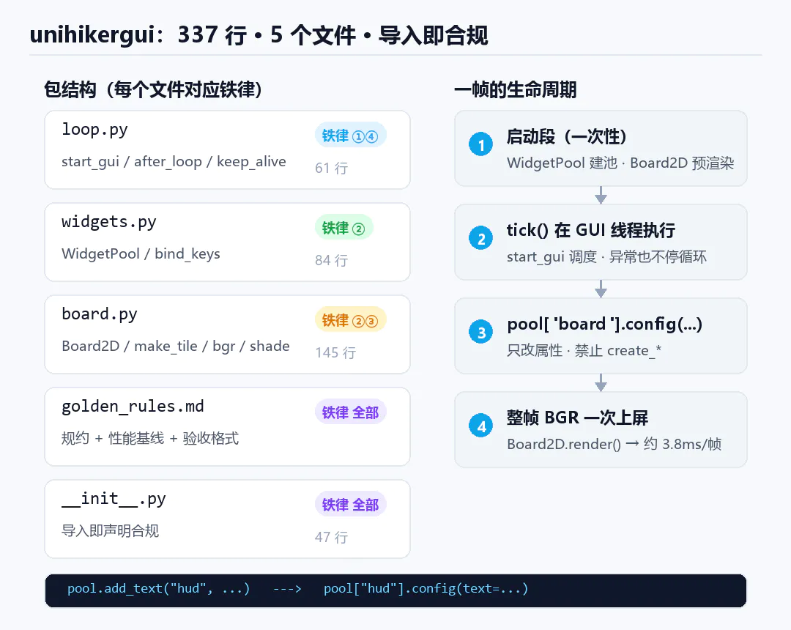Click 'tick() 在 GUI 线程执行' heading
791x630 pixels.
(x=591, y=231)
